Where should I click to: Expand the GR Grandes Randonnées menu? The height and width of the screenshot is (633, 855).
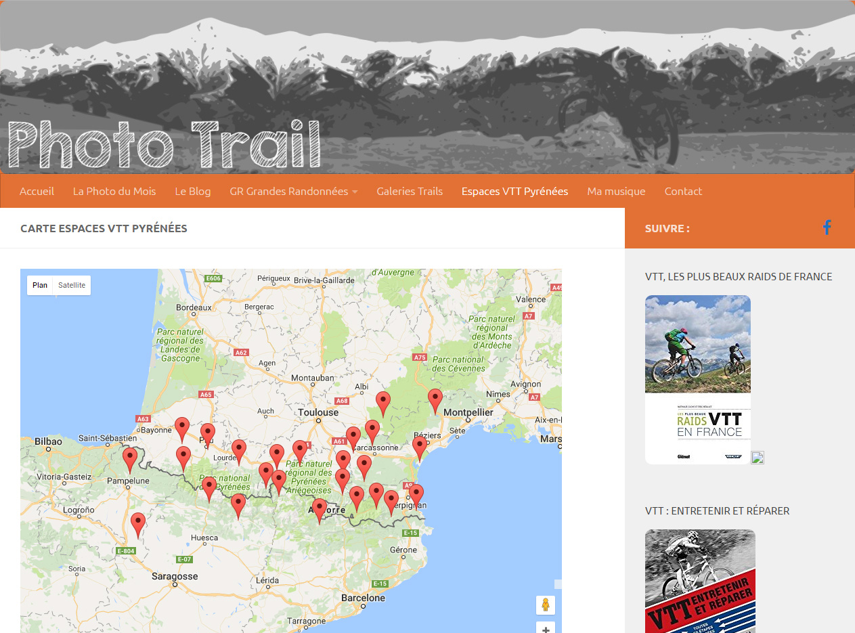pos(294,192)
